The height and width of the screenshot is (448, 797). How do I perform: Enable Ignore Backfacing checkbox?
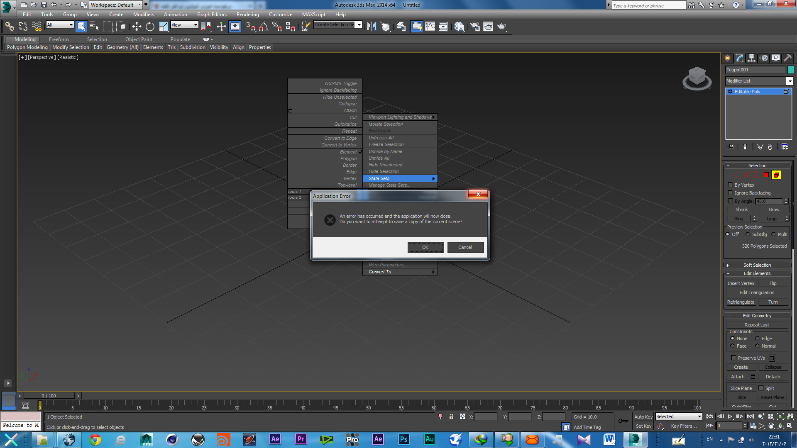coord(730,192)
